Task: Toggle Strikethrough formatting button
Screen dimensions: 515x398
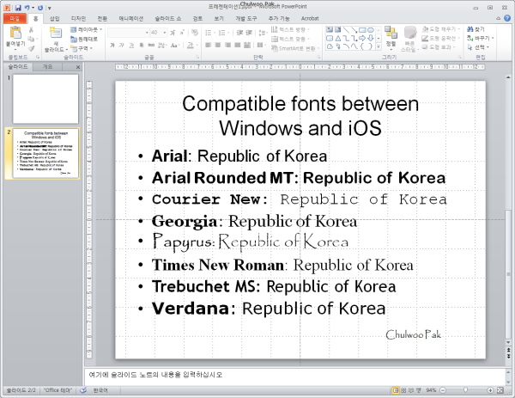Action: [151, 45]
